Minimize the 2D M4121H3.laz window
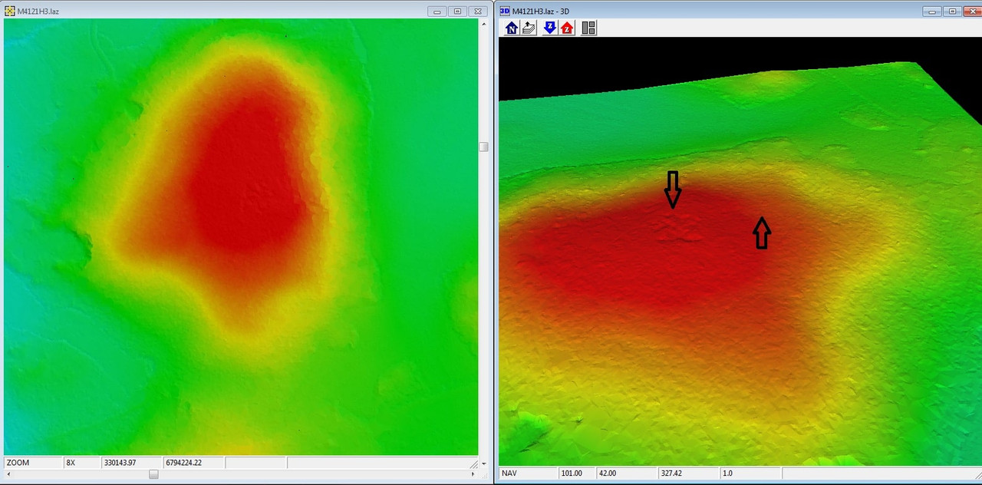Image resolution: width=982 pixels, height=485 pixels. coord(438,12)
